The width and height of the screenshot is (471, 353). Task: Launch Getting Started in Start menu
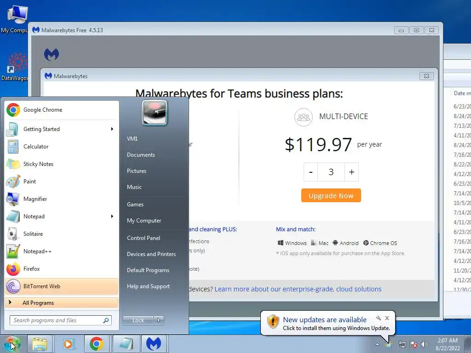point(62,129)
